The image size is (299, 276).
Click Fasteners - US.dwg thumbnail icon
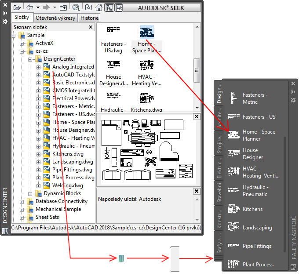[x=113, y=29]
